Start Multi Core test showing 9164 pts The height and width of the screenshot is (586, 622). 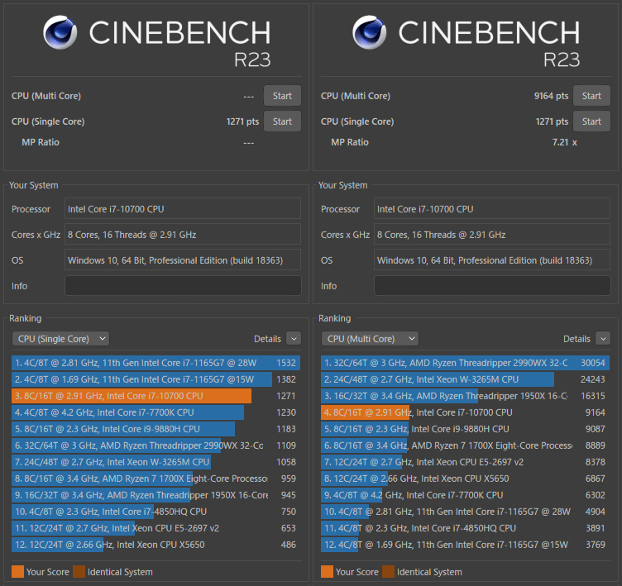pyautogui.click(x=591, y=96)
